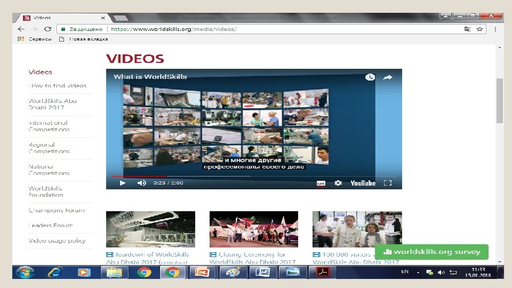512x288 pixels.
Task: Switch to second Chrome taskbar window
Action: 172,272
